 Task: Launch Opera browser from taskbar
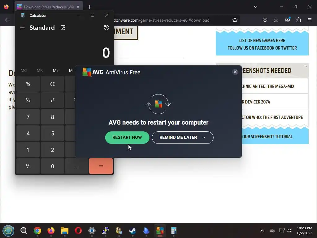tap(78, 231)
